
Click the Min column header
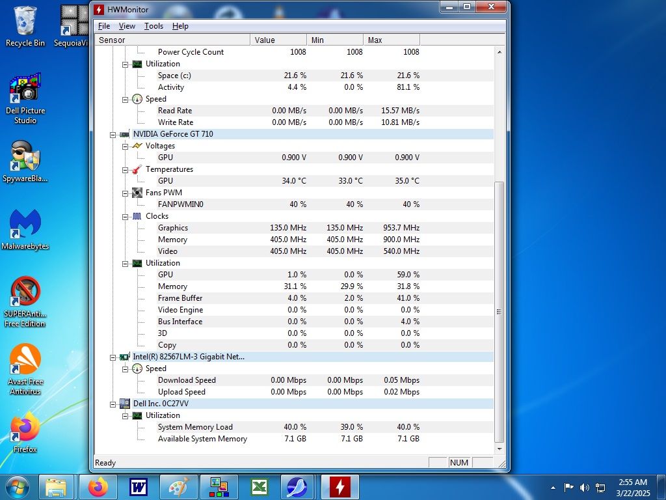coord(335,40)
